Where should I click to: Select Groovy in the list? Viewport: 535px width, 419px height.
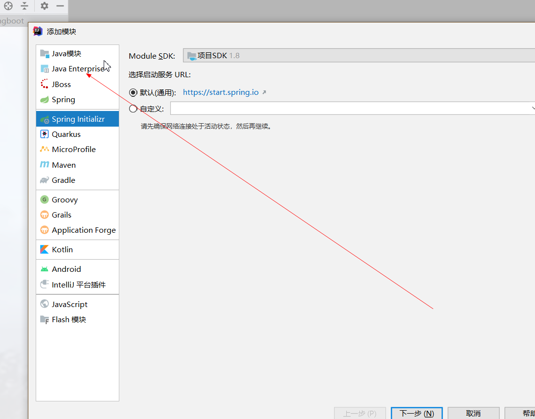[x=77, y=199]
